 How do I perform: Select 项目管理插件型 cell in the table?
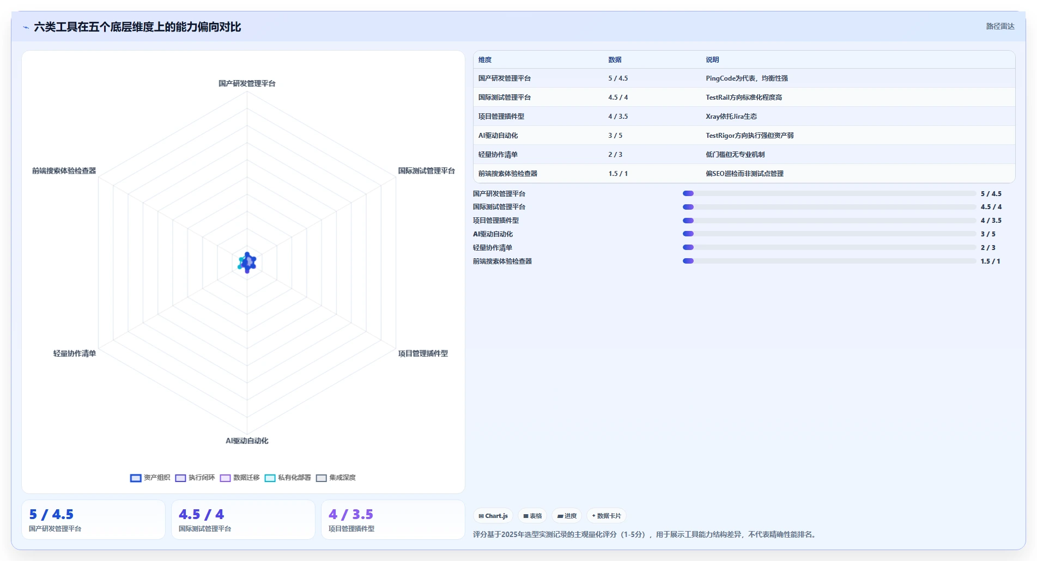point(501,117)
